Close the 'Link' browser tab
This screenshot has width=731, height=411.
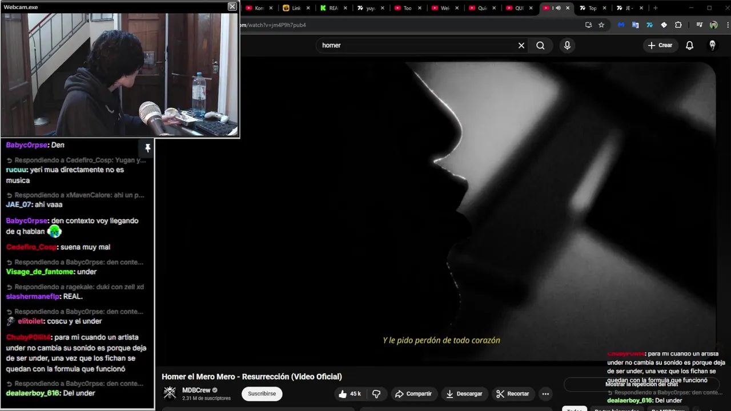coord(308,8)
